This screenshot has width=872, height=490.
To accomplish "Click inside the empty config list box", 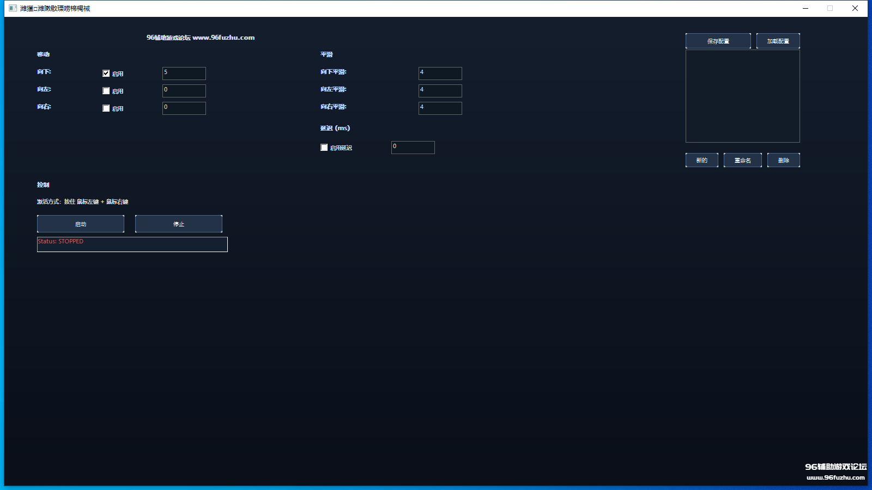I will click(x=742, y=96).
